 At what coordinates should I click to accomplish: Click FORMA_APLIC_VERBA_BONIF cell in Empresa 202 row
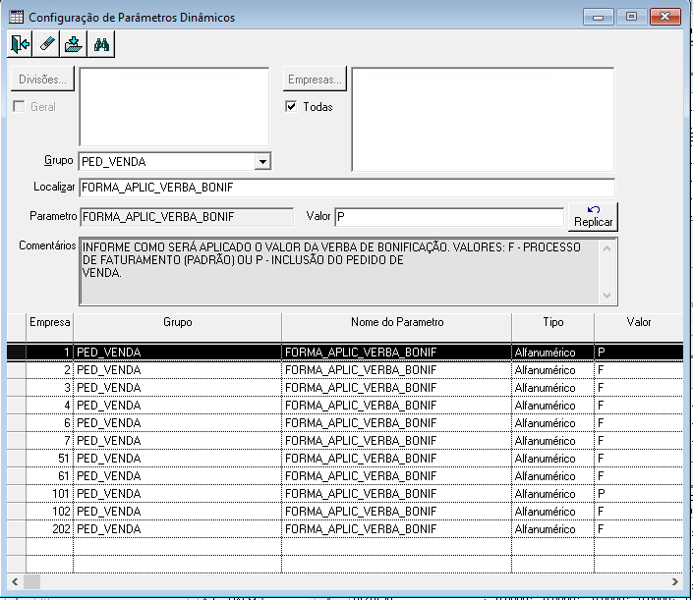[x=396, y=529]
